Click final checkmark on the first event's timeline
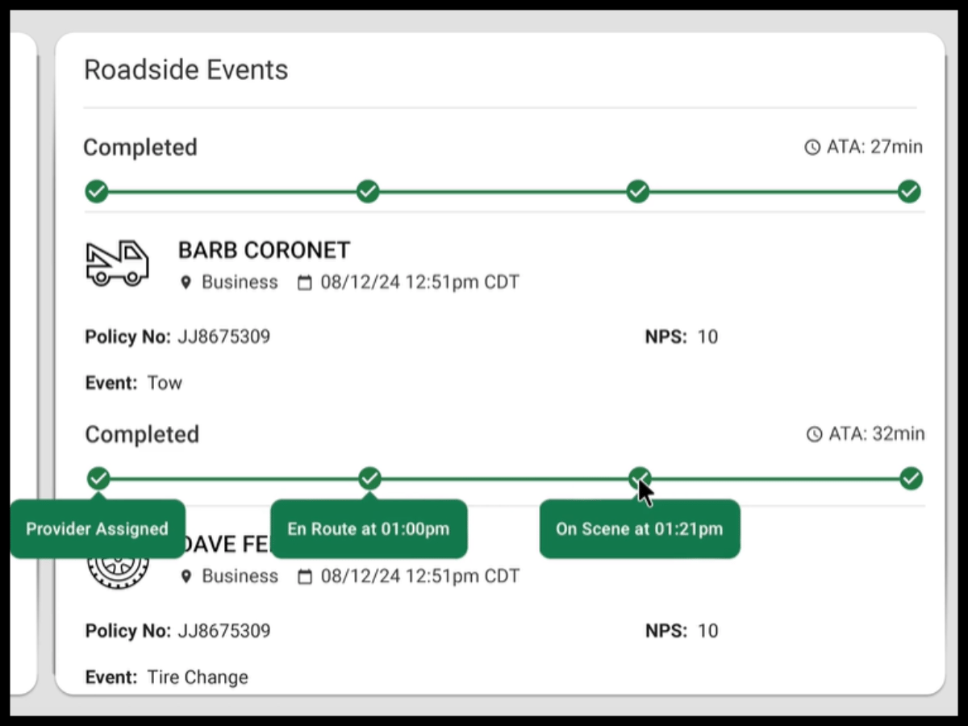The width and height of the screenshot is (968, 726). click(x=909, y=192)
